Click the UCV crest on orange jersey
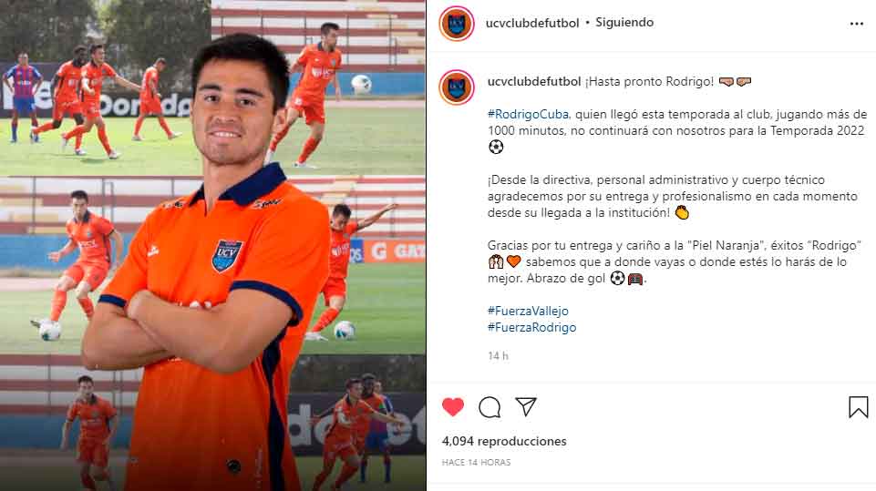Viewport: 876px width, 491px height. (227, 255)
